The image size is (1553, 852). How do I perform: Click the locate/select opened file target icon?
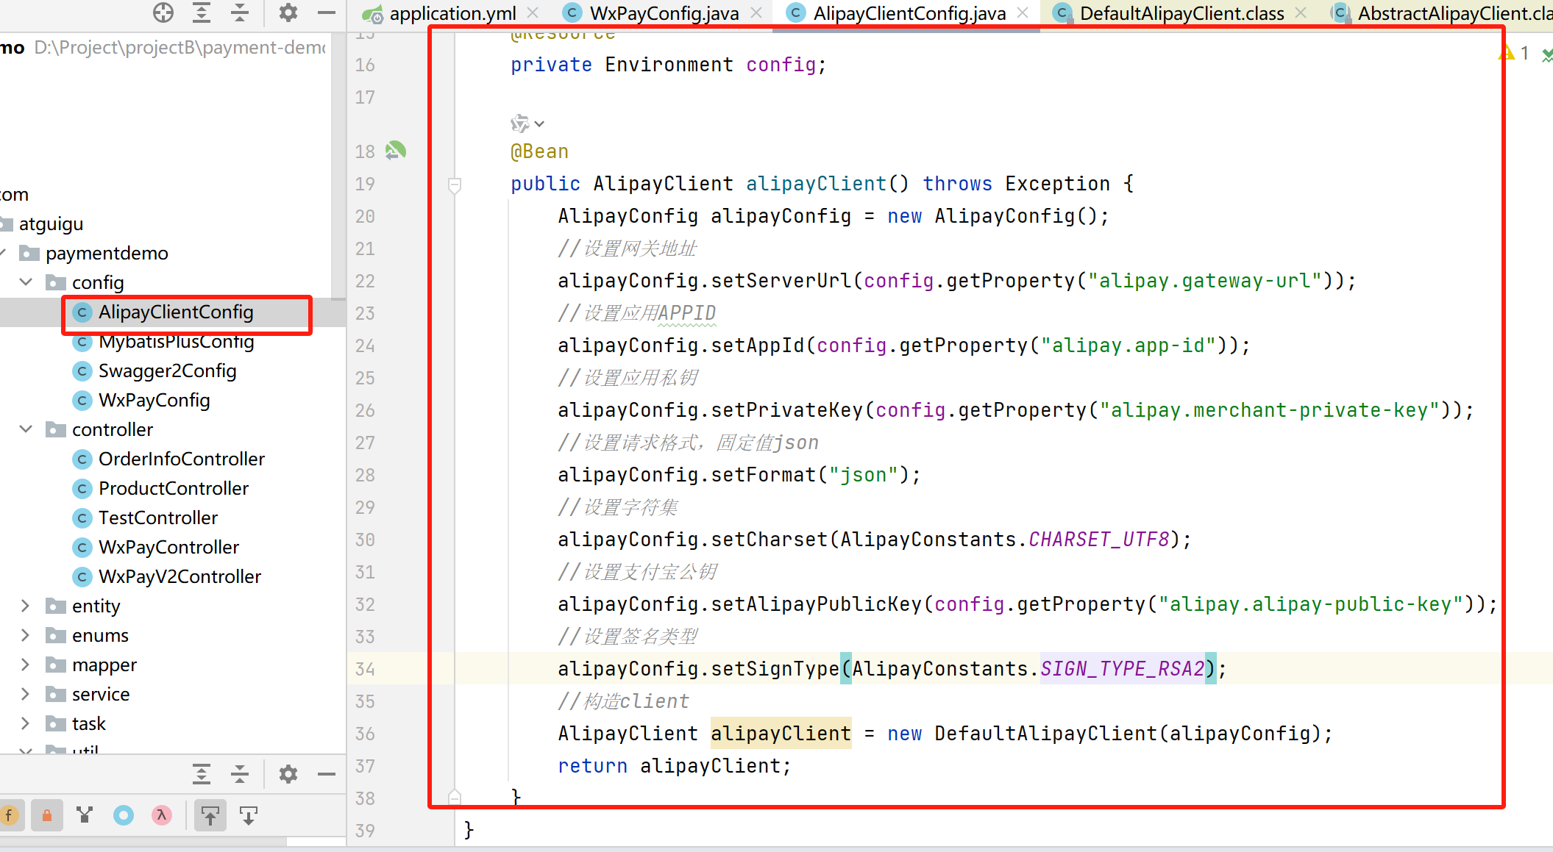(163, 12)
